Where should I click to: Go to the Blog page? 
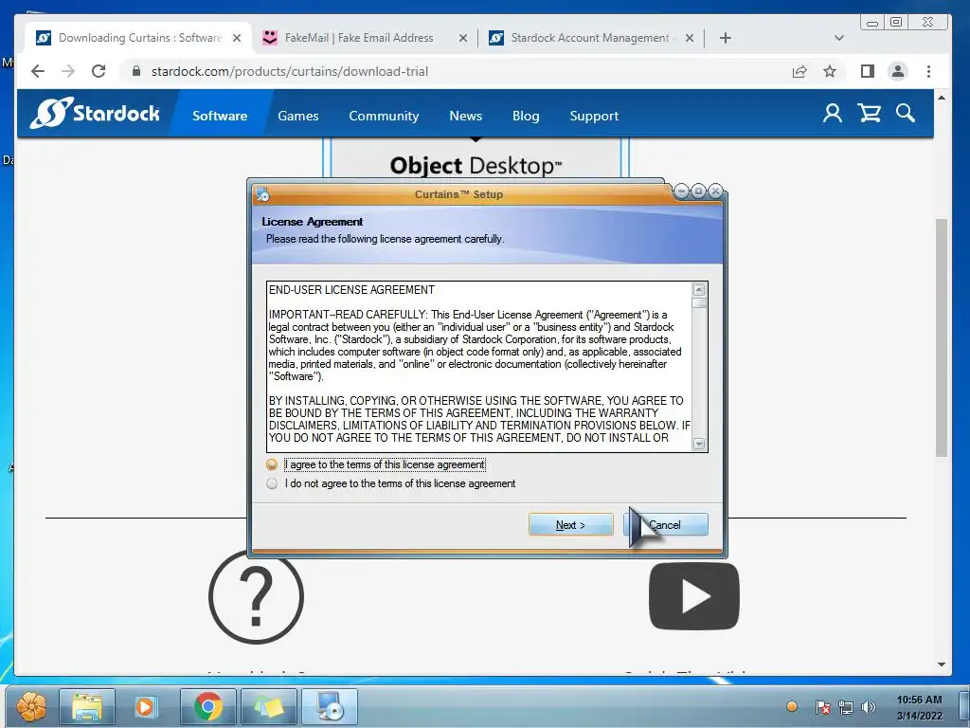click(x=526, y=116)
